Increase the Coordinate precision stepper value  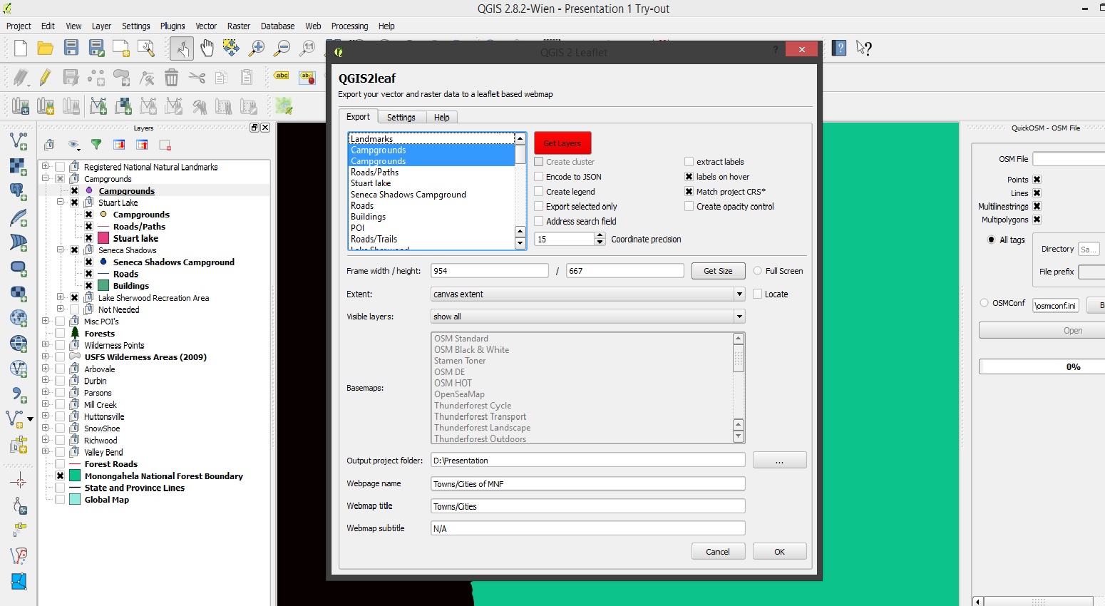click(600, 236)
